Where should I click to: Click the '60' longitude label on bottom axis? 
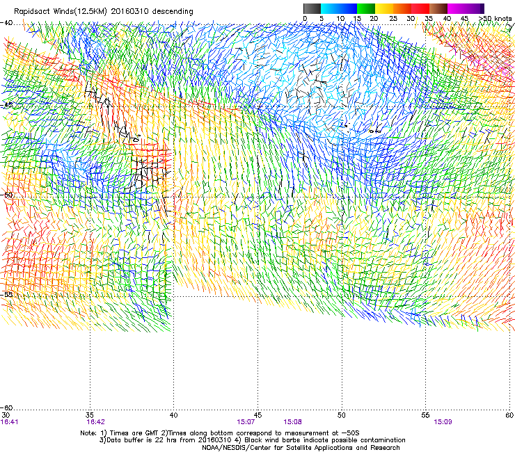click(509, 415)
